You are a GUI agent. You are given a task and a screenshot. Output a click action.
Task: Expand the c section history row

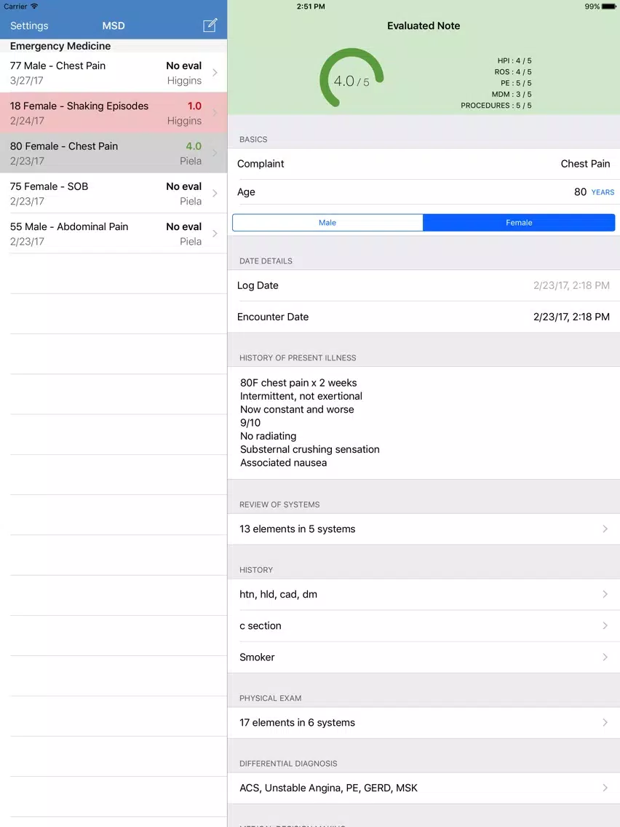[424, 625]
